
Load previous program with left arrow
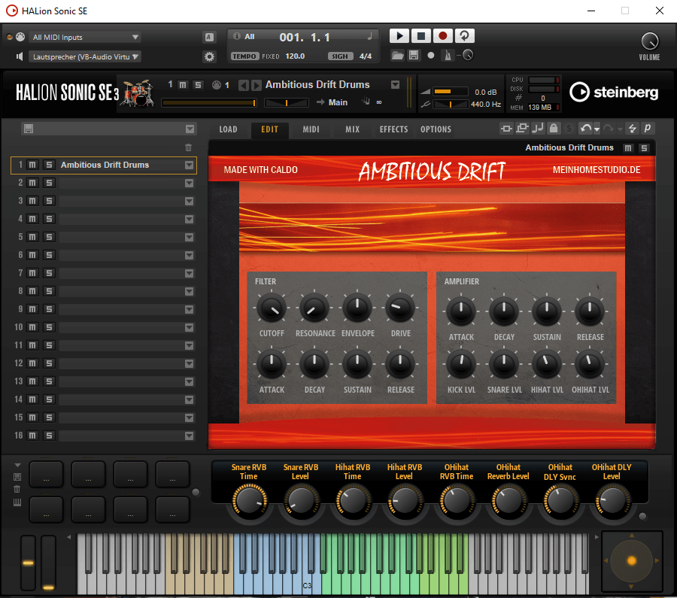tap(244, 85)
